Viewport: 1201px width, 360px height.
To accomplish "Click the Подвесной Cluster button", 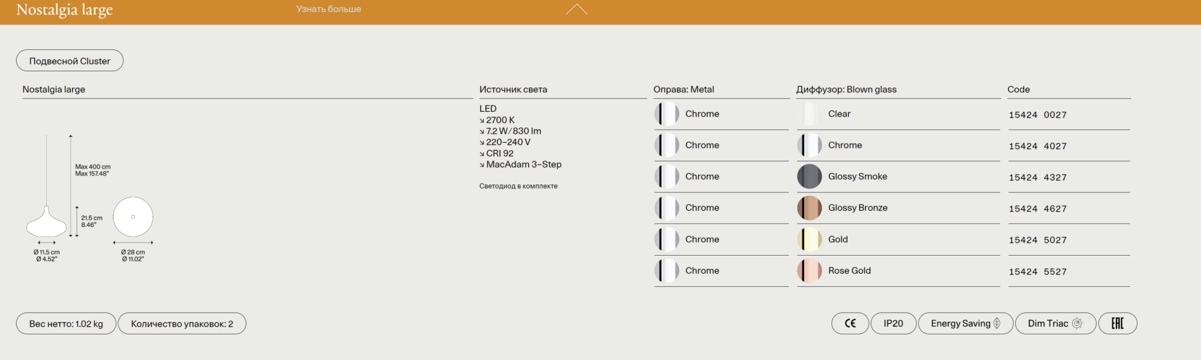I will click(x=69, y=61).
